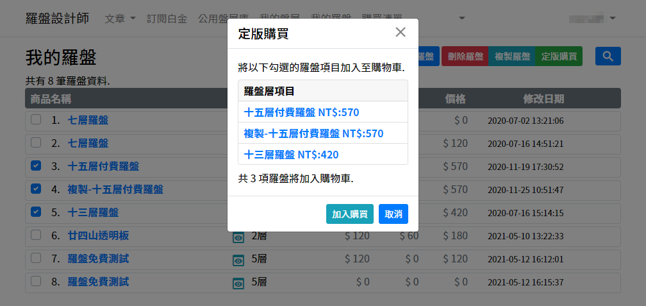Click the red 刪除羅盤 button

pyautogui.click(x=465, y=56)
